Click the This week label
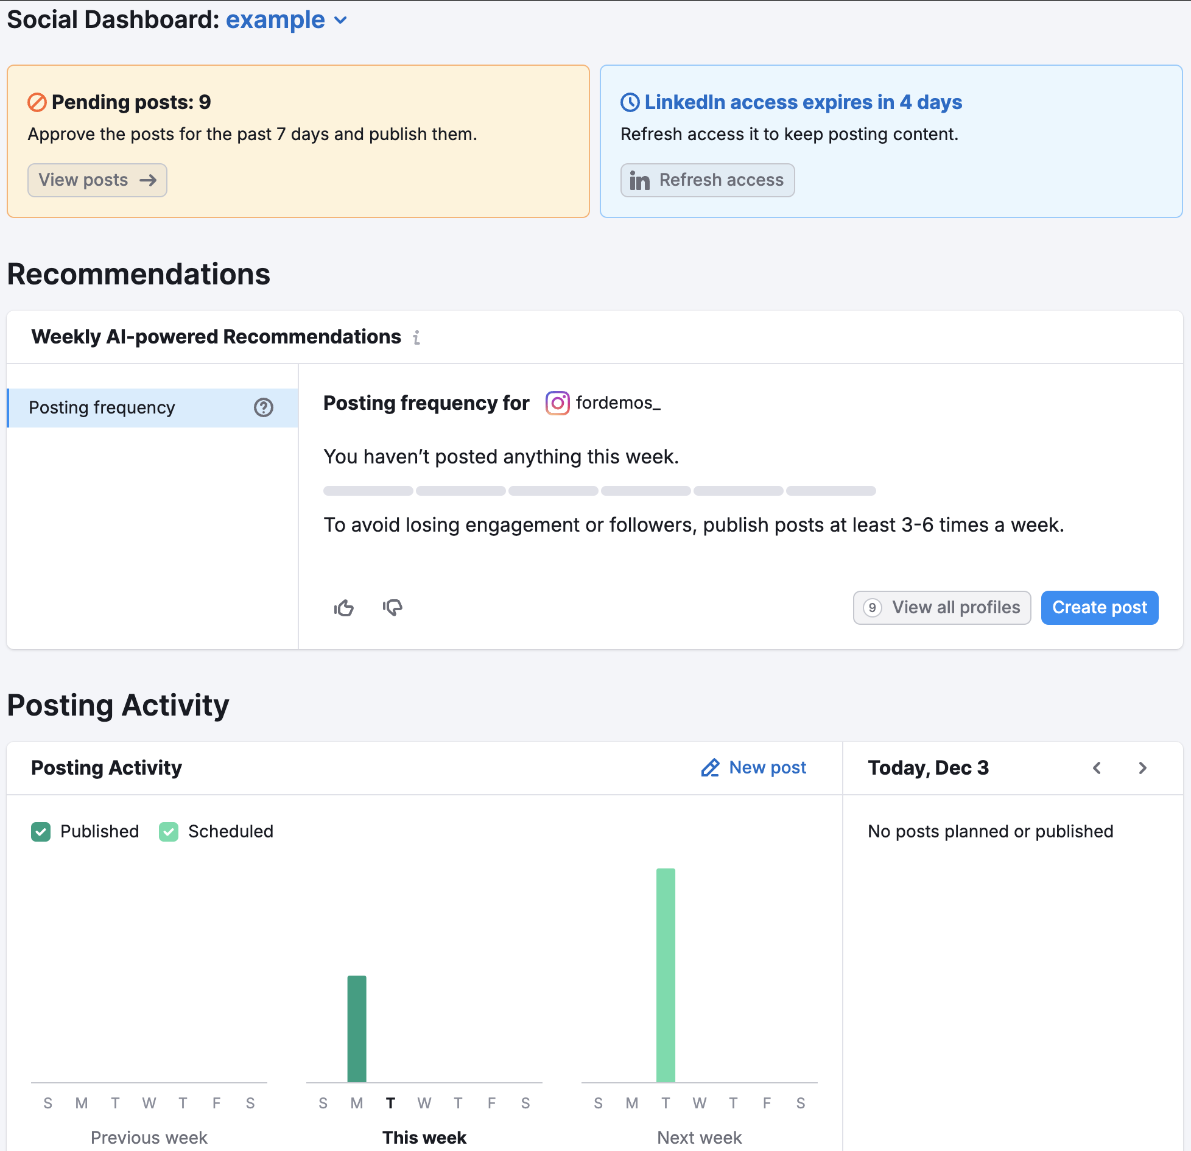 (424, 1138)
